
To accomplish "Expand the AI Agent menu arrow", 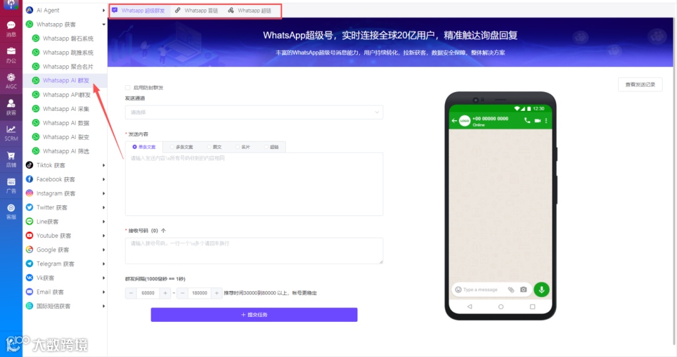I will [x=103, y=11].
